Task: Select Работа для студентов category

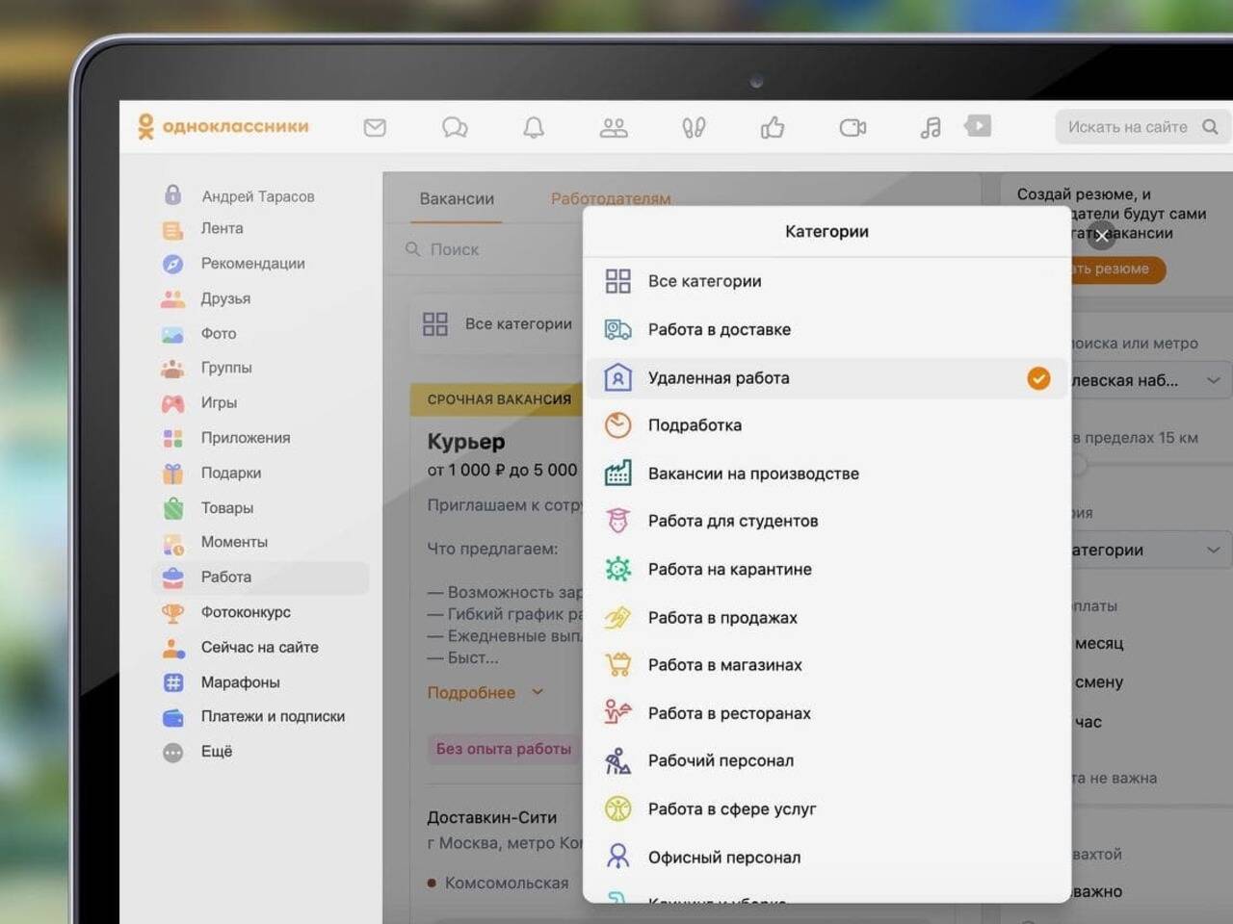Action: tap(826, 521)
